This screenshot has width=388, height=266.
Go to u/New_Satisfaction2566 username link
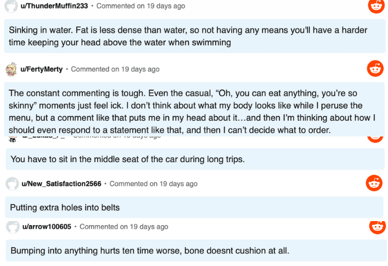coord(62,184)
